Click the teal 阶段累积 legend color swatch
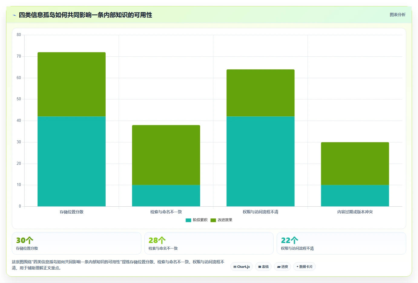Screen dimensions: 418x283 tap(188, 220)
